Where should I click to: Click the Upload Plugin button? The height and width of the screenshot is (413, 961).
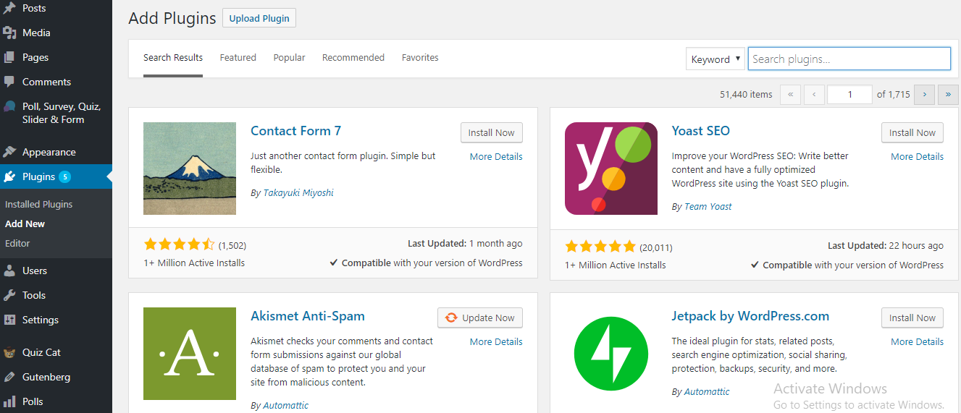(259, 18)
